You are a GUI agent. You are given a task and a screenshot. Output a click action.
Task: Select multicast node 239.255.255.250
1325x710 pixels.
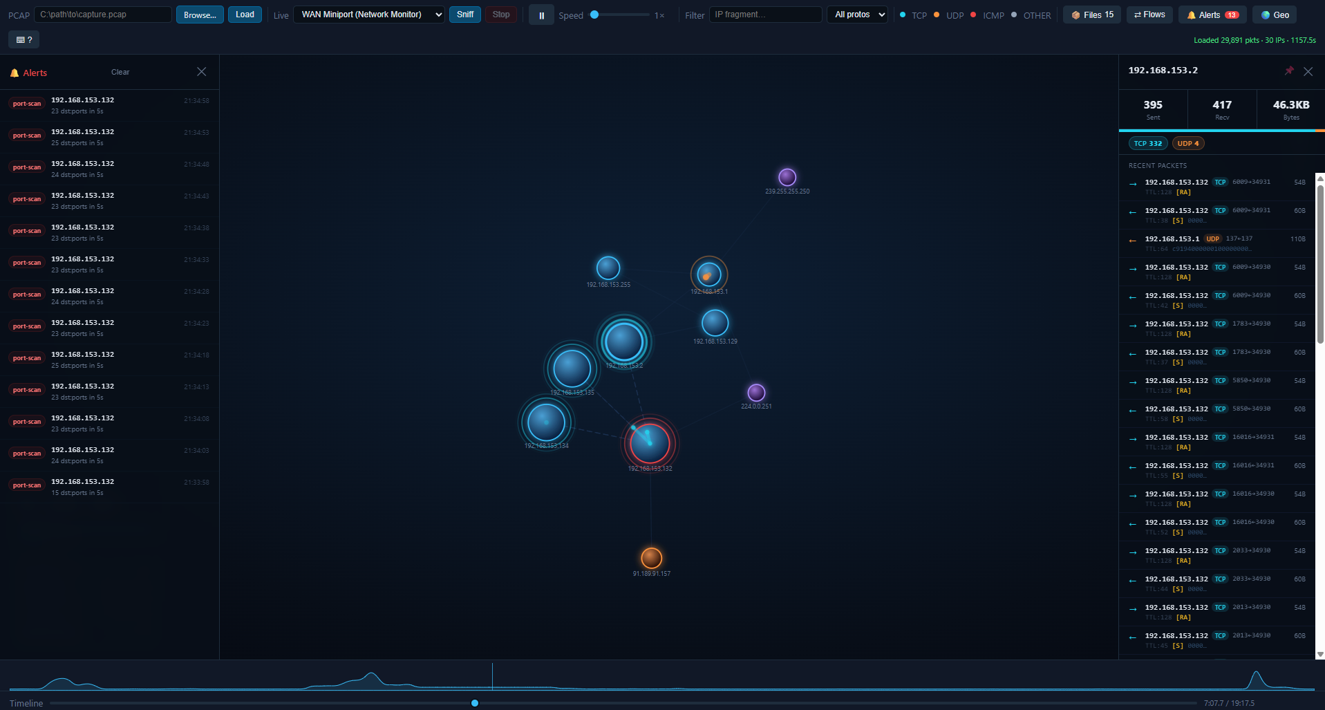pos(787,177)
